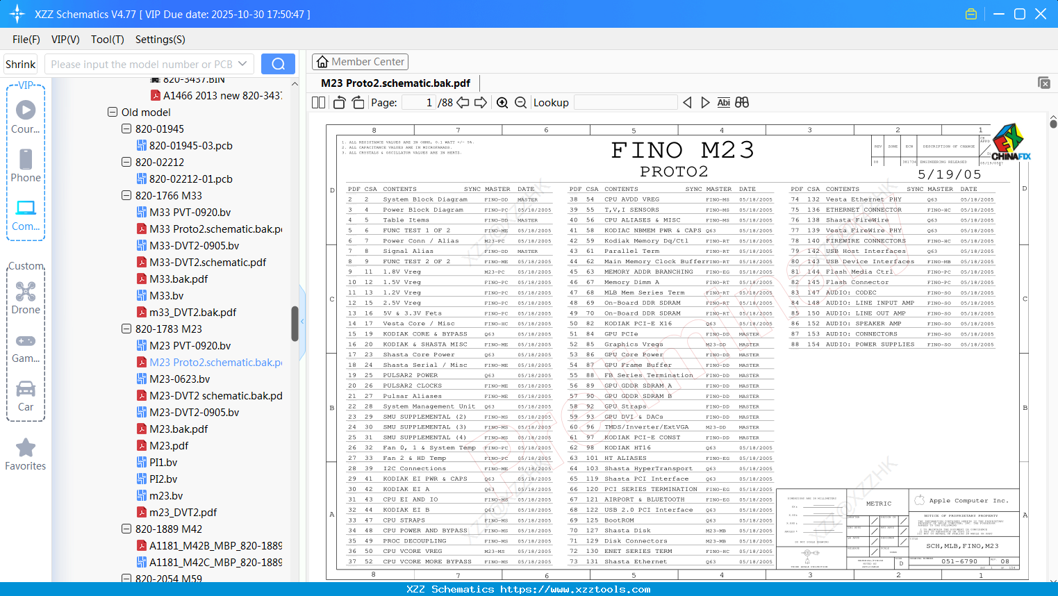
Task: Zoom in on the schematic
Action: (x=502, y=103)
